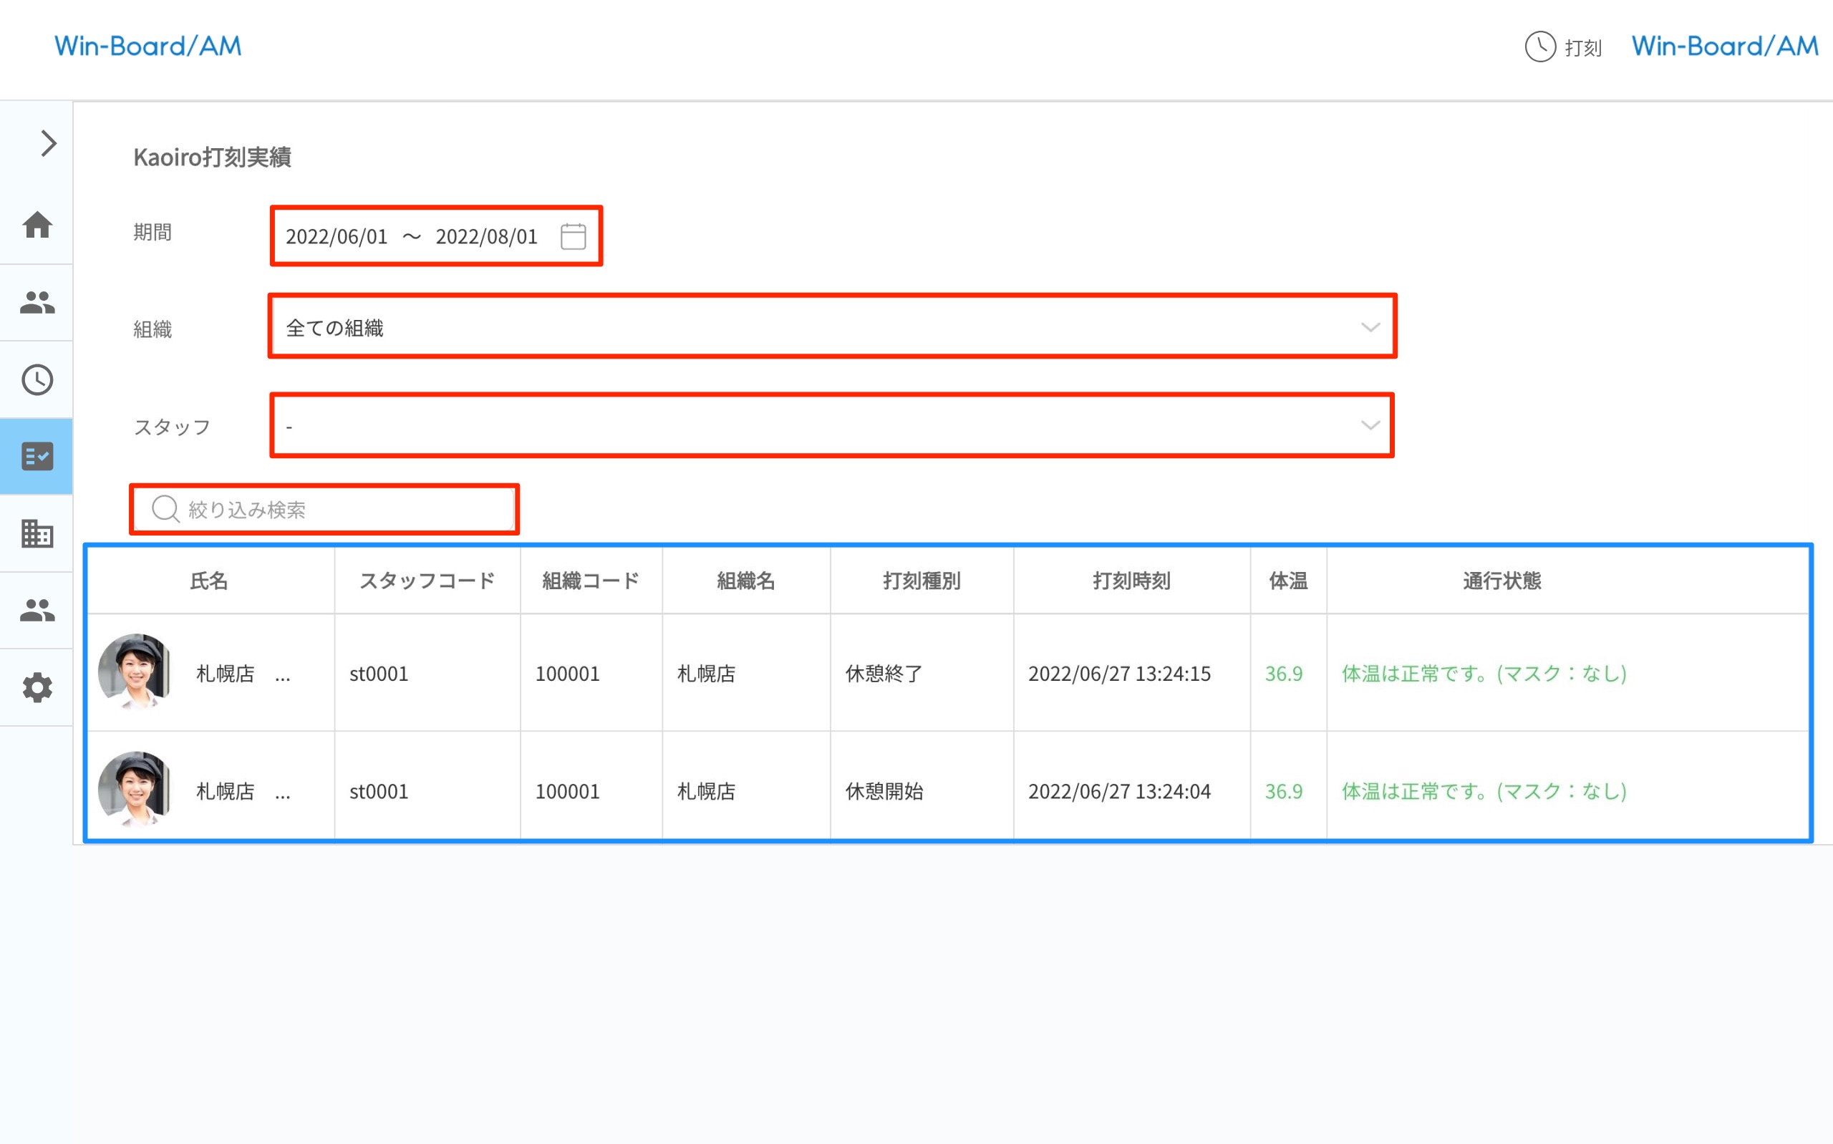This screenshot has height=1144, width=1833.
Task: Open the calendar date picker icon
Action: (574, 236)
